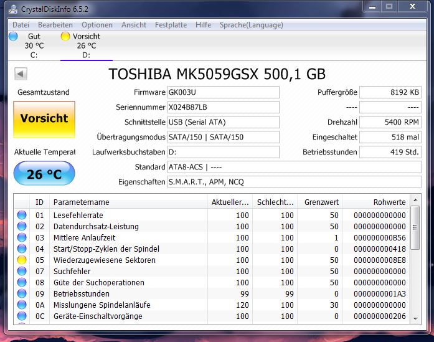Viewport: 434px width, 342px height.
Task: Click blue status orb for Datendurchsatz-Leistung row
Action: click(22, 227)
